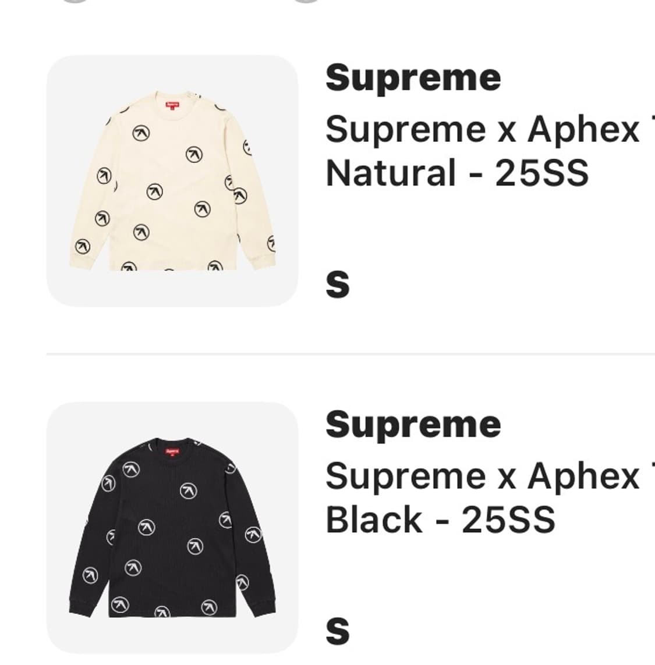The height and width of the screenshot is (665, 655).
Task: Click Aphex logo just below black shirt's collar
Action: (131, 470)
